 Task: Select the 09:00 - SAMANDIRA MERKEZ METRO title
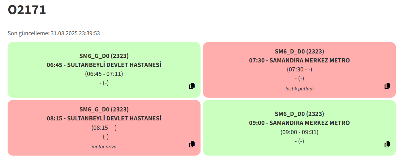click(300, 123)
